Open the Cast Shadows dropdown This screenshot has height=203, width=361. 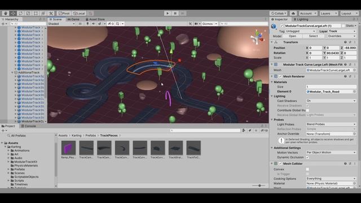(331, 101)
